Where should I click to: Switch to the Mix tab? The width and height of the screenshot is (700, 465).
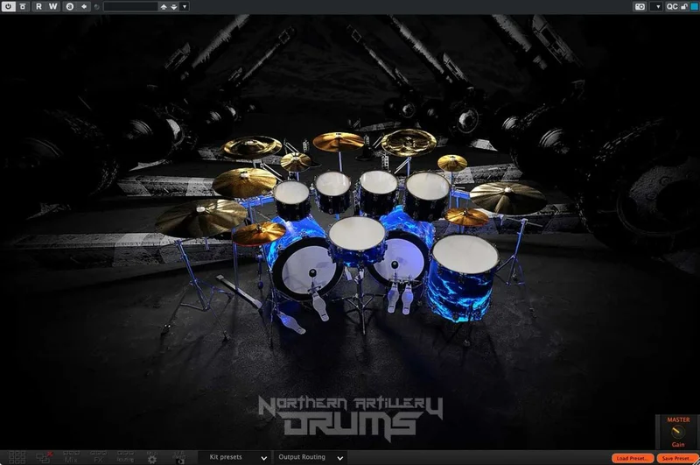pyautogui.click(x=71, y=457)
